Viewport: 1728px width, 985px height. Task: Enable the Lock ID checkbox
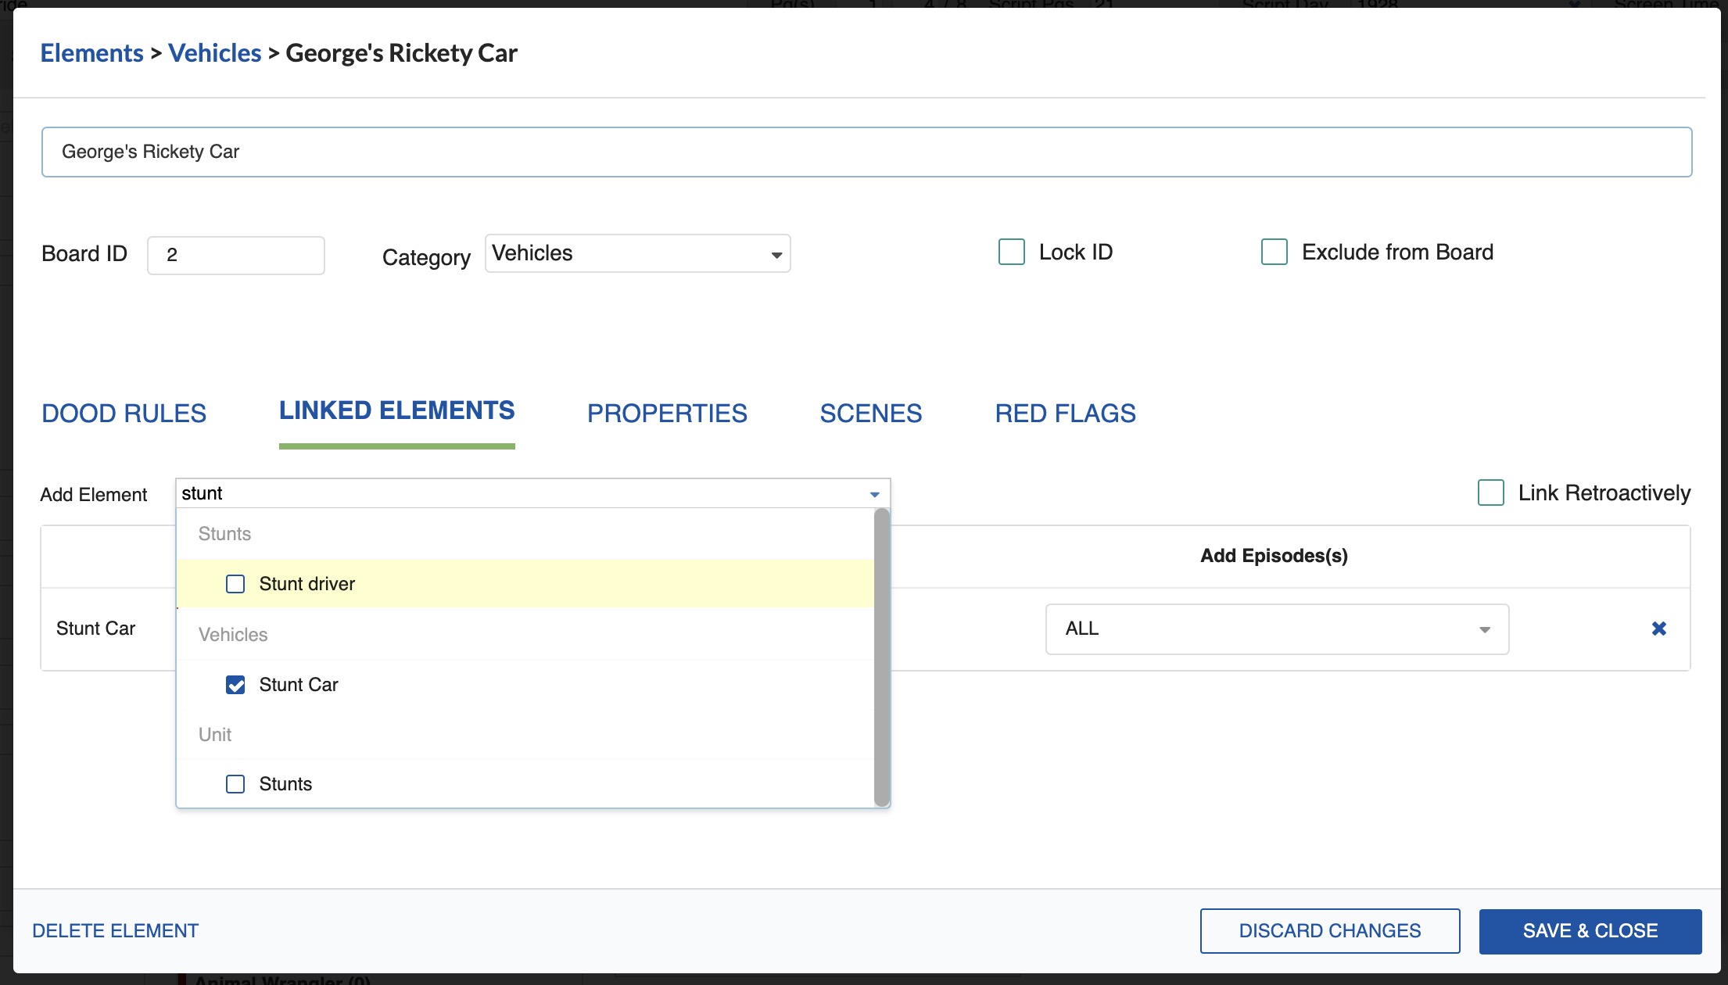(1011, 252)
